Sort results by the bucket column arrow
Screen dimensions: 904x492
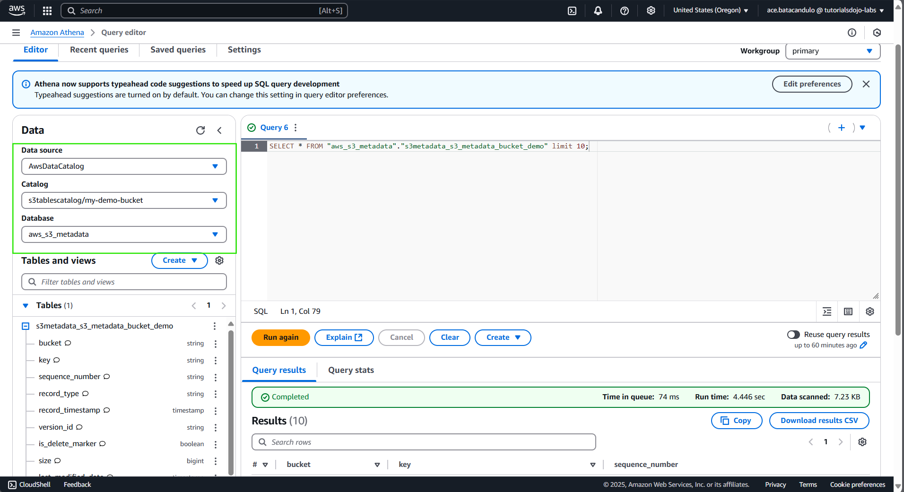tap(377, 465)
